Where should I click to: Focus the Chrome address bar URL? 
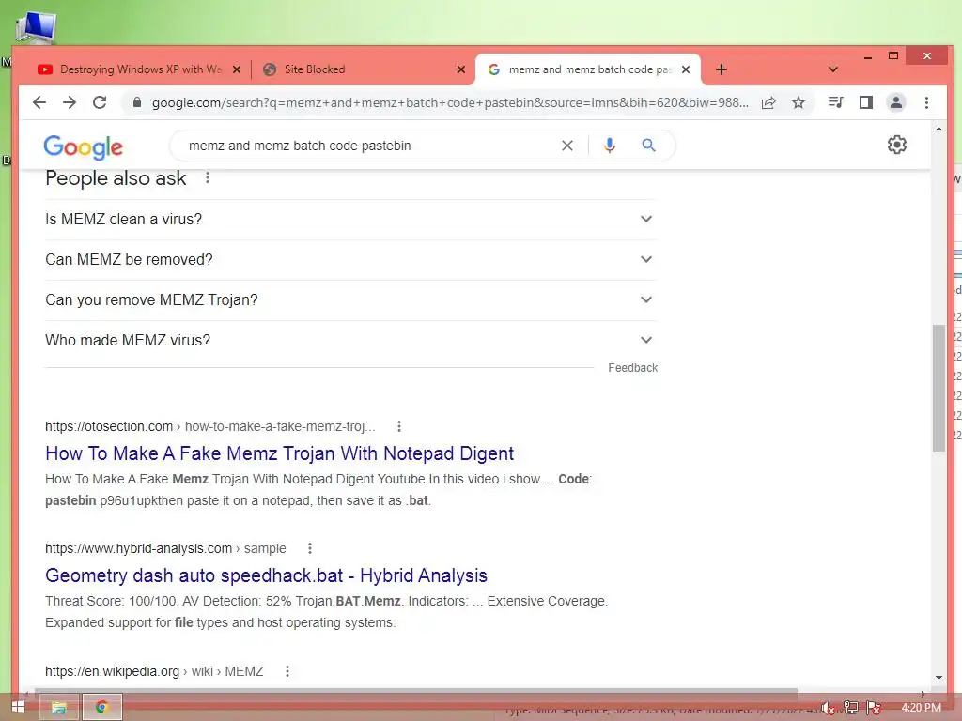coord(450,102)
